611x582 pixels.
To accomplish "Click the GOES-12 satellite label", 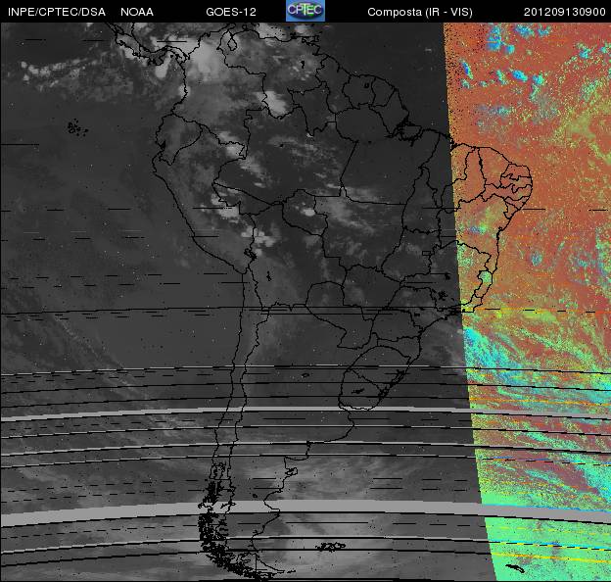I will pyautogui.click(x=231, y=12).
